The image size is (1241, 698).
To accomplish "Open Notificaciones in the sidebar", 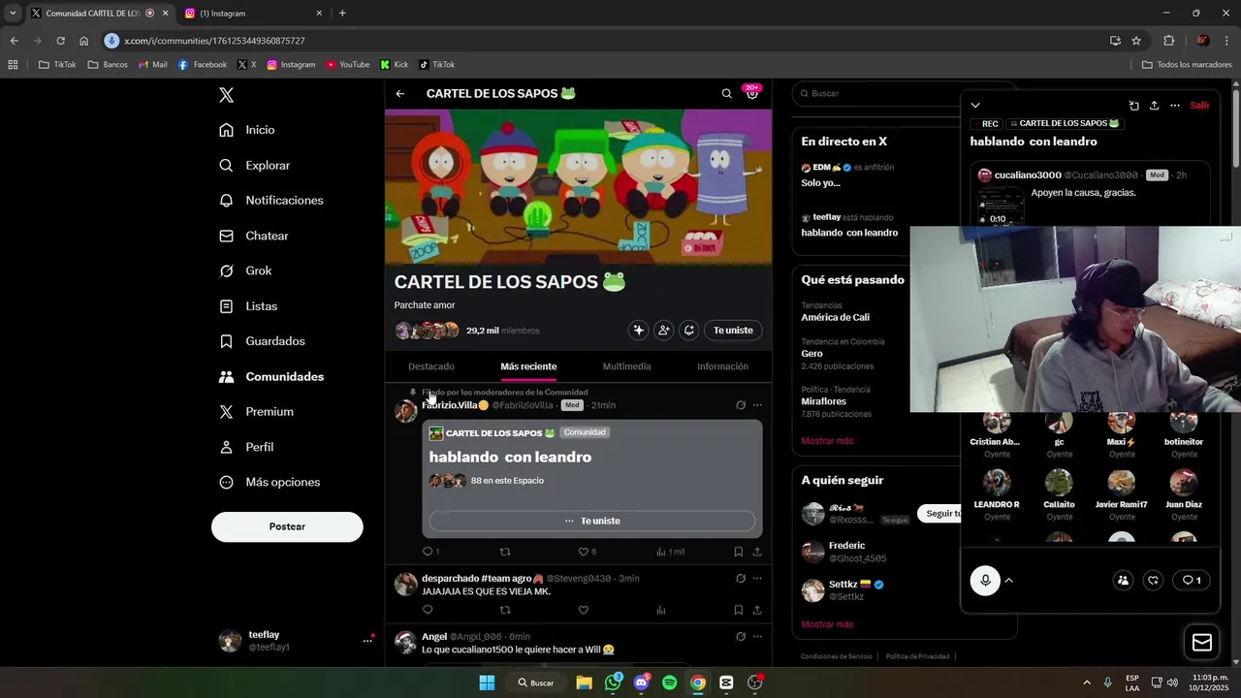I will pyautogui.click(x=271, y=201).
